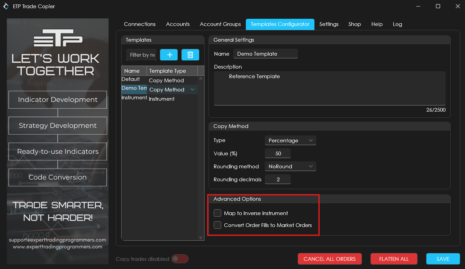465x269 pixels.
Task: Sort by Template Type column header
Action: (x=172, y=71)
